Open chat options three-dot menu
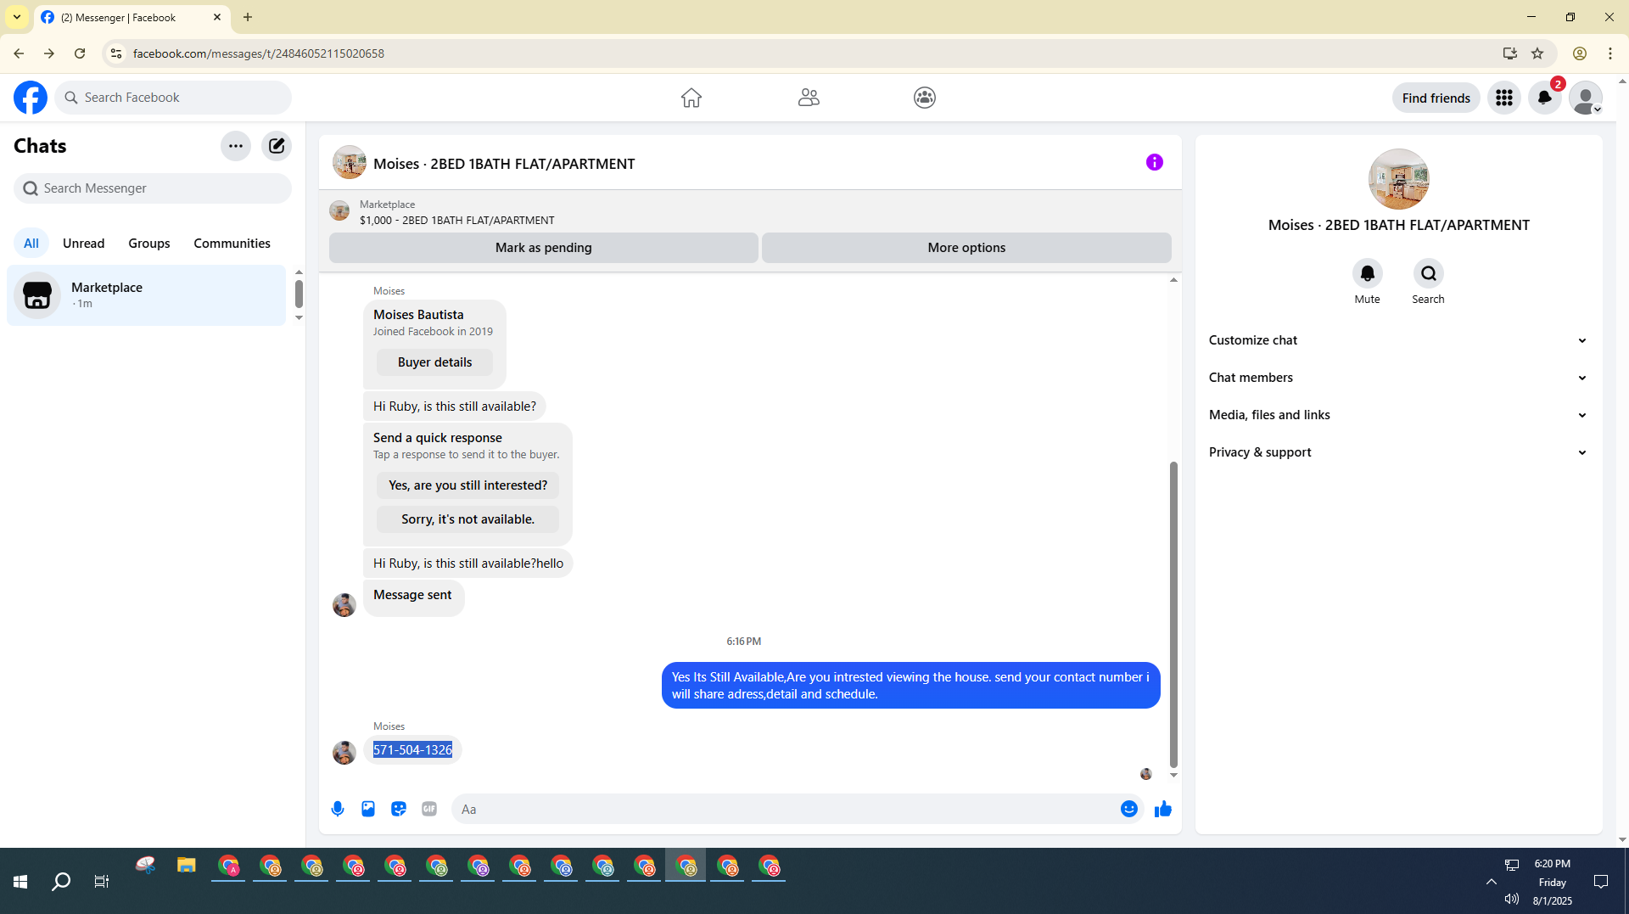Screen dimensions: 1629x914 [x=236, y=146]
